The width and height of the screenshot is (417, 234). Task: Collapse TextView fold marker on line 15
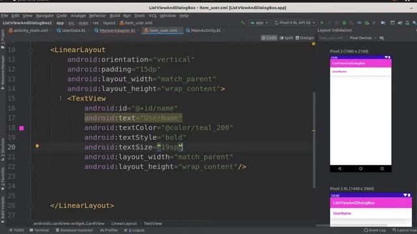pyautogui.click(x=31, y=99)
